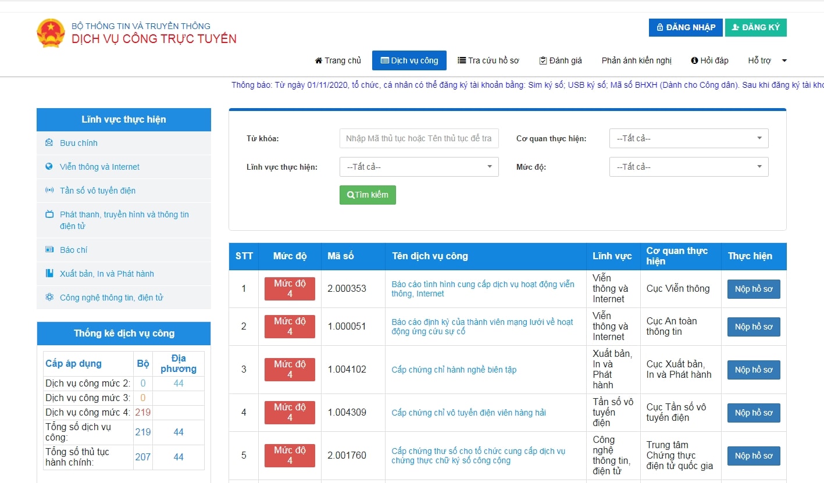Click the Báo chí newspaper icon
Viewport: 824px width, 483px height.
click(49, 250)
